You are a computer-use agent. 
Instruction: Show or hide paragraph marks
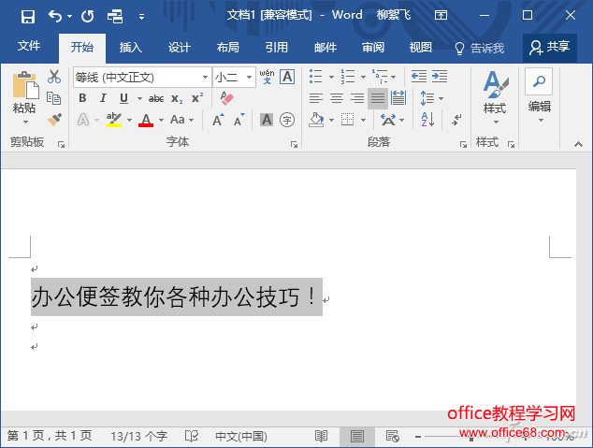point(456,120)
